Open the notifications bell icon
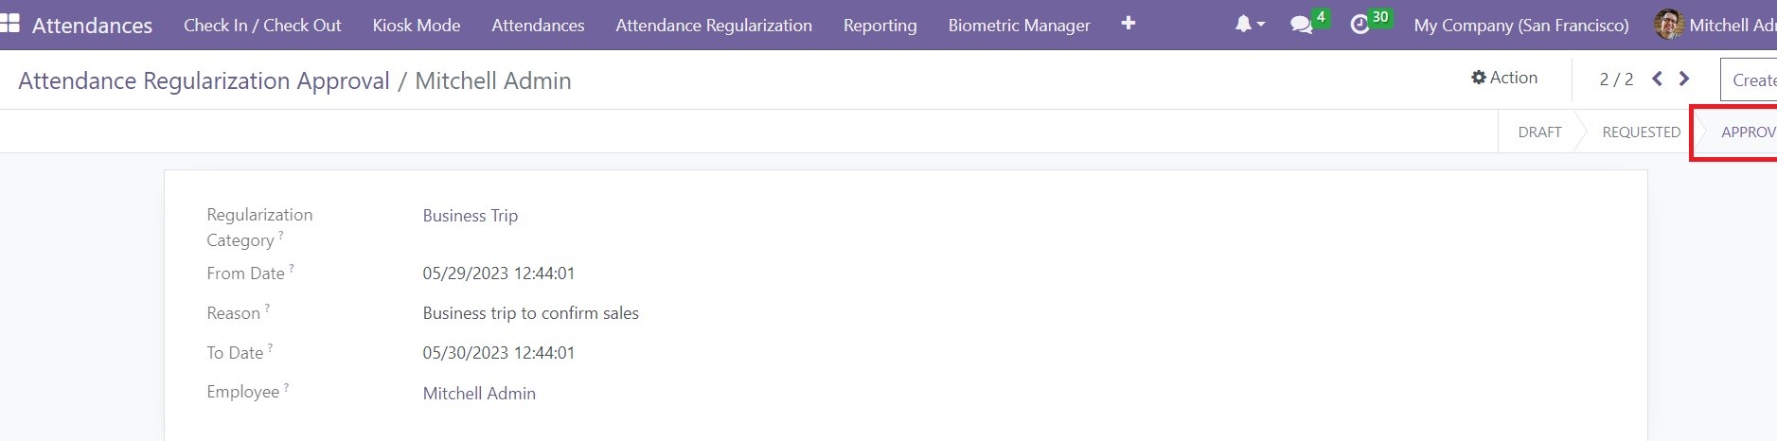 [1243, 25]
